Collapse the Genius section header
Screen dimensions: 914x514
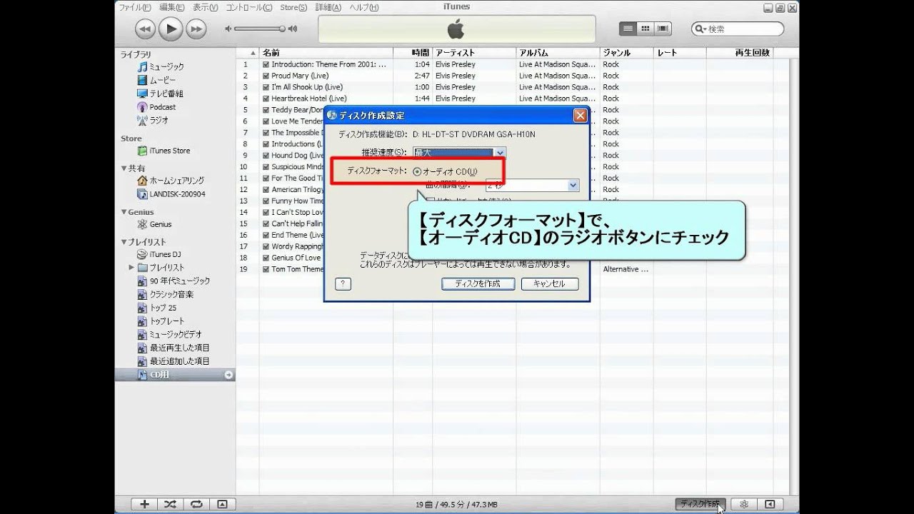click(124, 212)
